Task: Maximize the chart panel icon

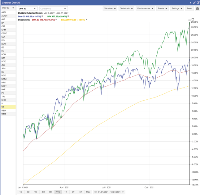Action: point(193,19)
